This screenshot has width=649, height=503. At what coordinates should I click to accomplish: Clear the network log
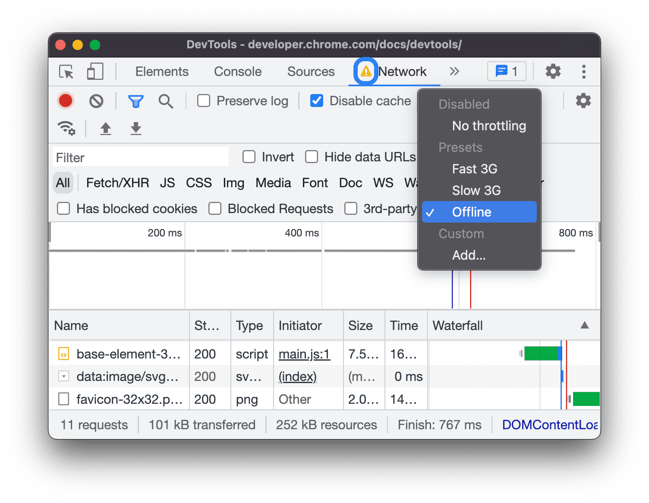(97, 101)
